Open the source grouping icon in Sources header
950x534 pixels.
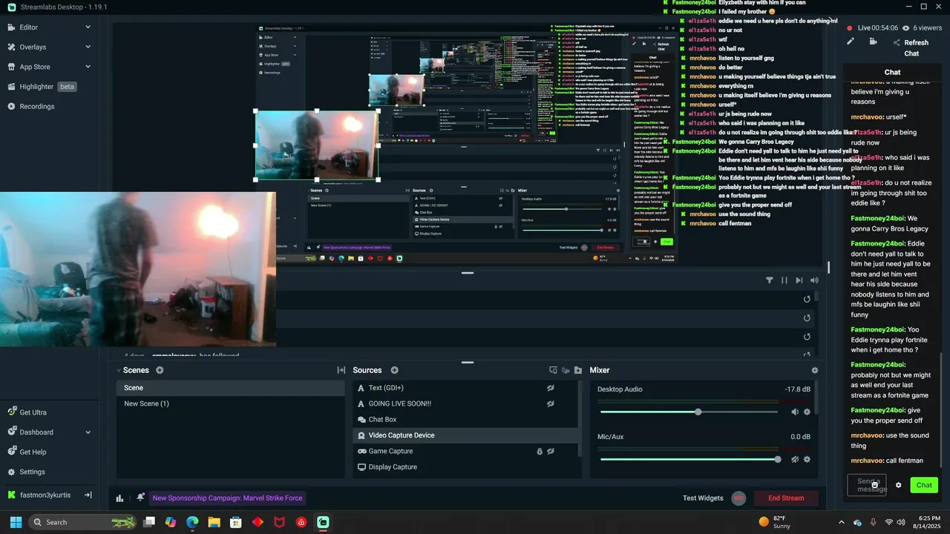point(553,370)
